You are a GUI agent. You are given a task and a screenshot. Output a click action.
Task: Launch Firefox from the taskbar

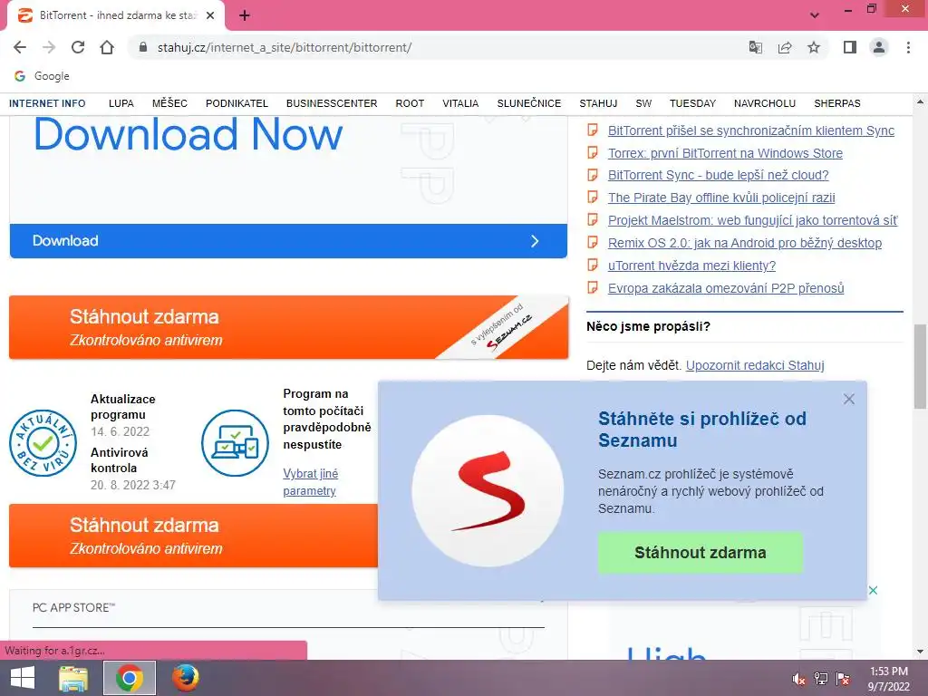(x=185, y=678)
